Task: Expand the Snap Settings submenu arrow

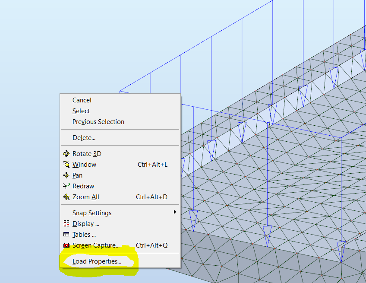Action: pos(175,212)
